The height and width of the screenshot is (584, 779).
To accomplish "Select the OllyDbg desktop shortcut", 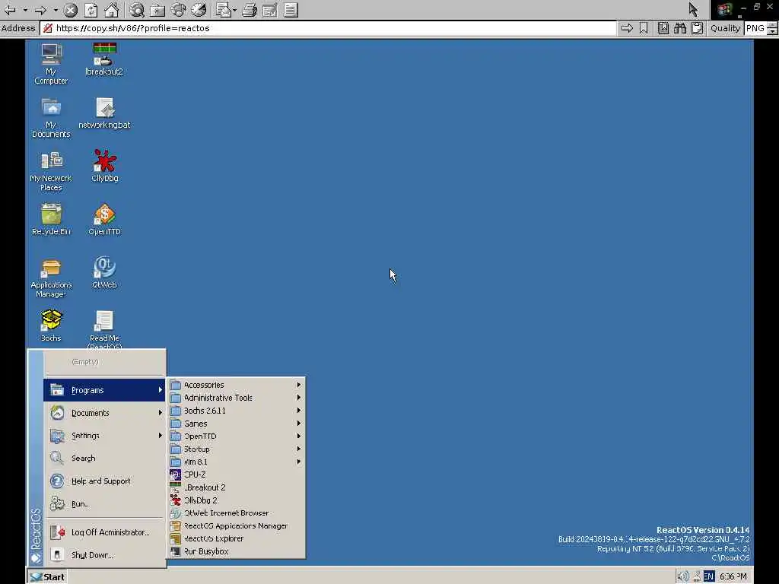I will click(x=104, y=167).
